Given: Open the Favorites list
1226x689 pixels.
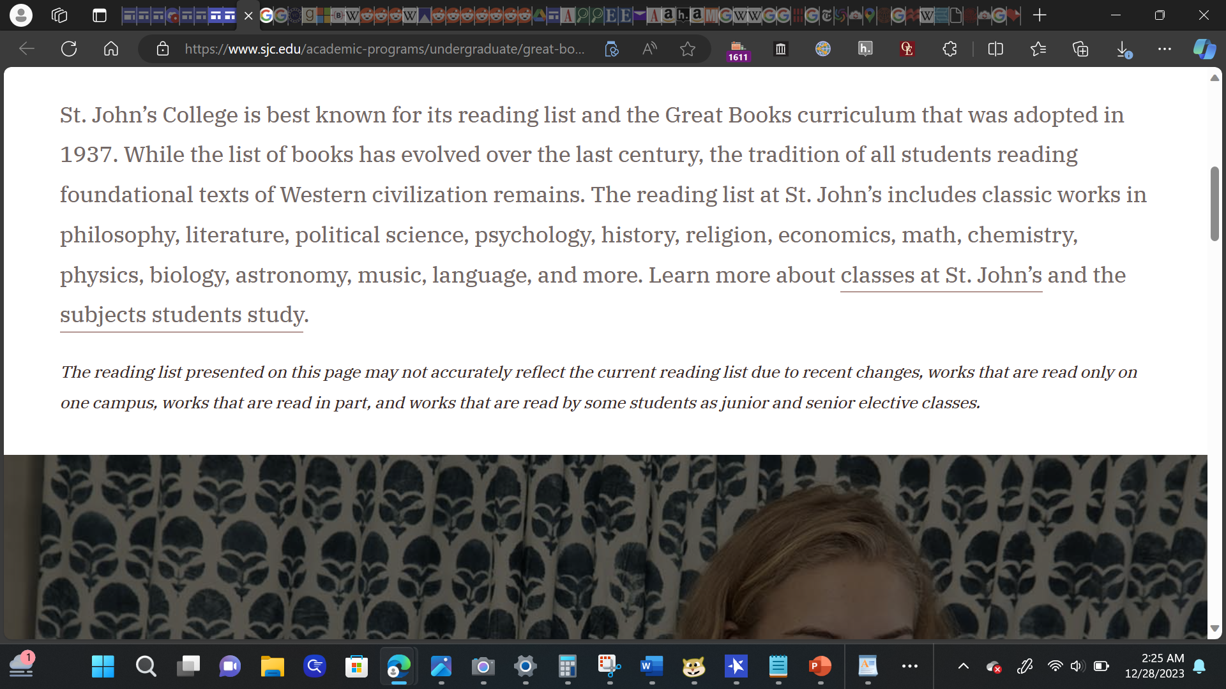Looking at the screenshot, I should tap(1038, 48).
